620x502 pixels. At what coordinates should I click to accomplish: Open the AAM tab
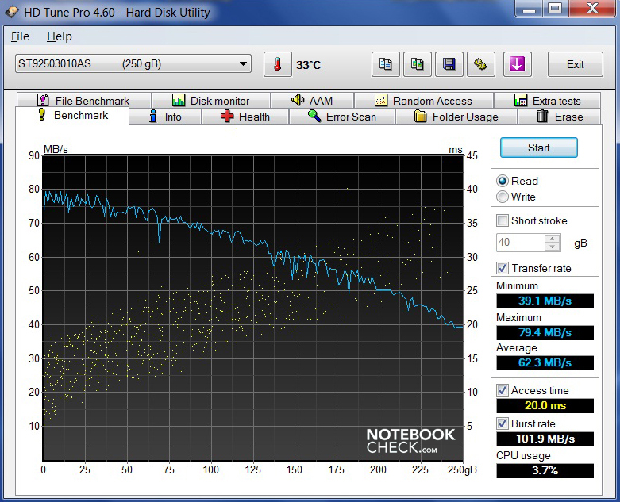[x=312, y=101]
